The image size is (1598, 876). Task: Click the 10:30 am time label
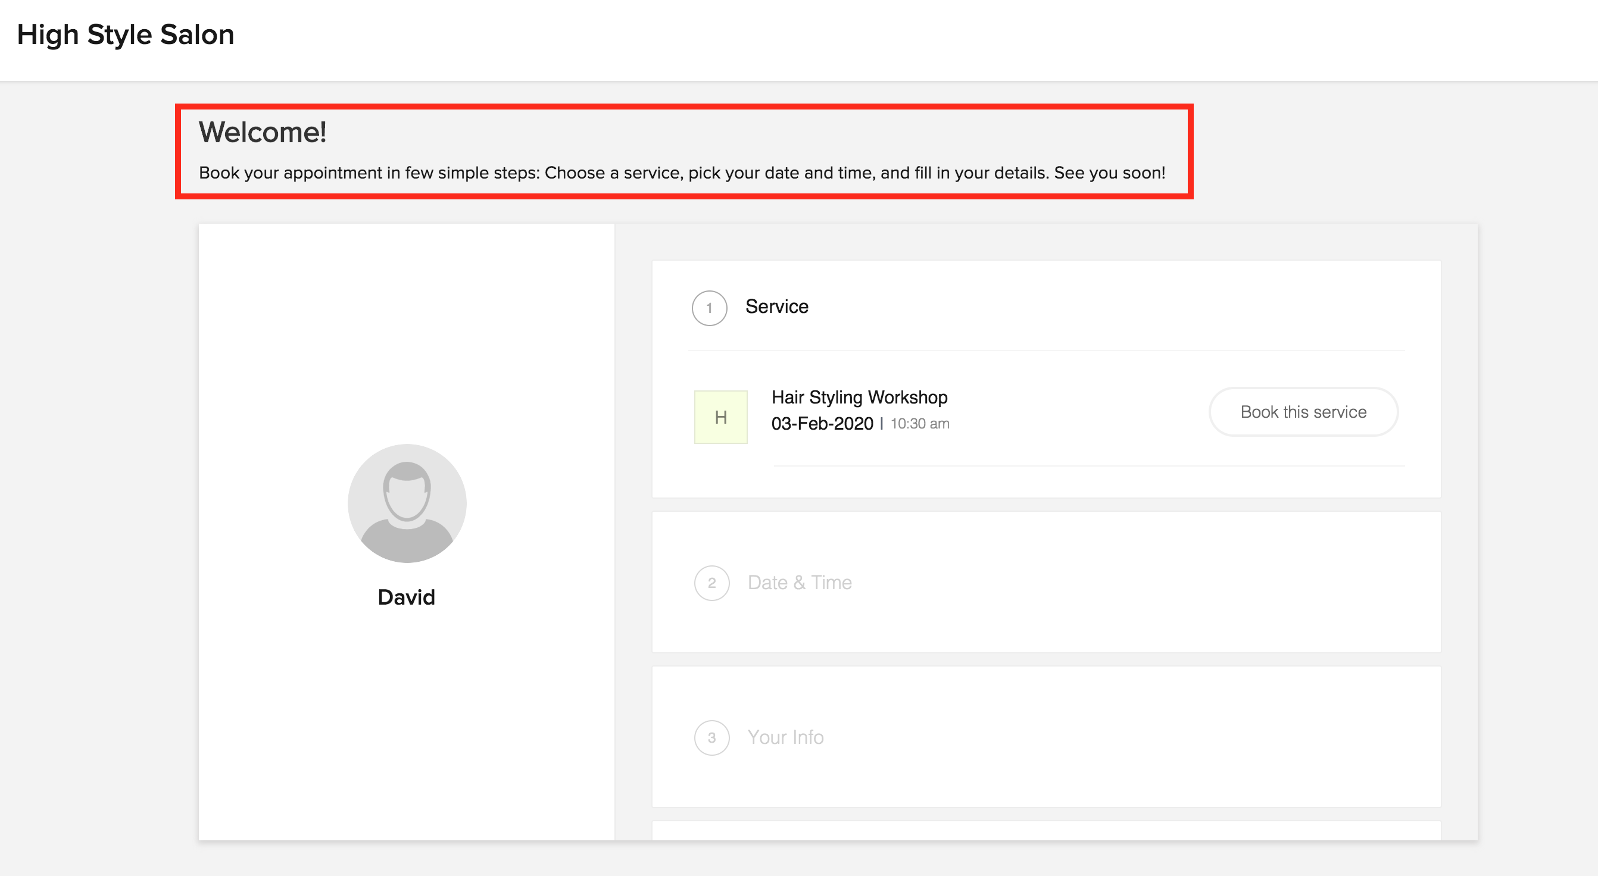[x=920, y=424]
